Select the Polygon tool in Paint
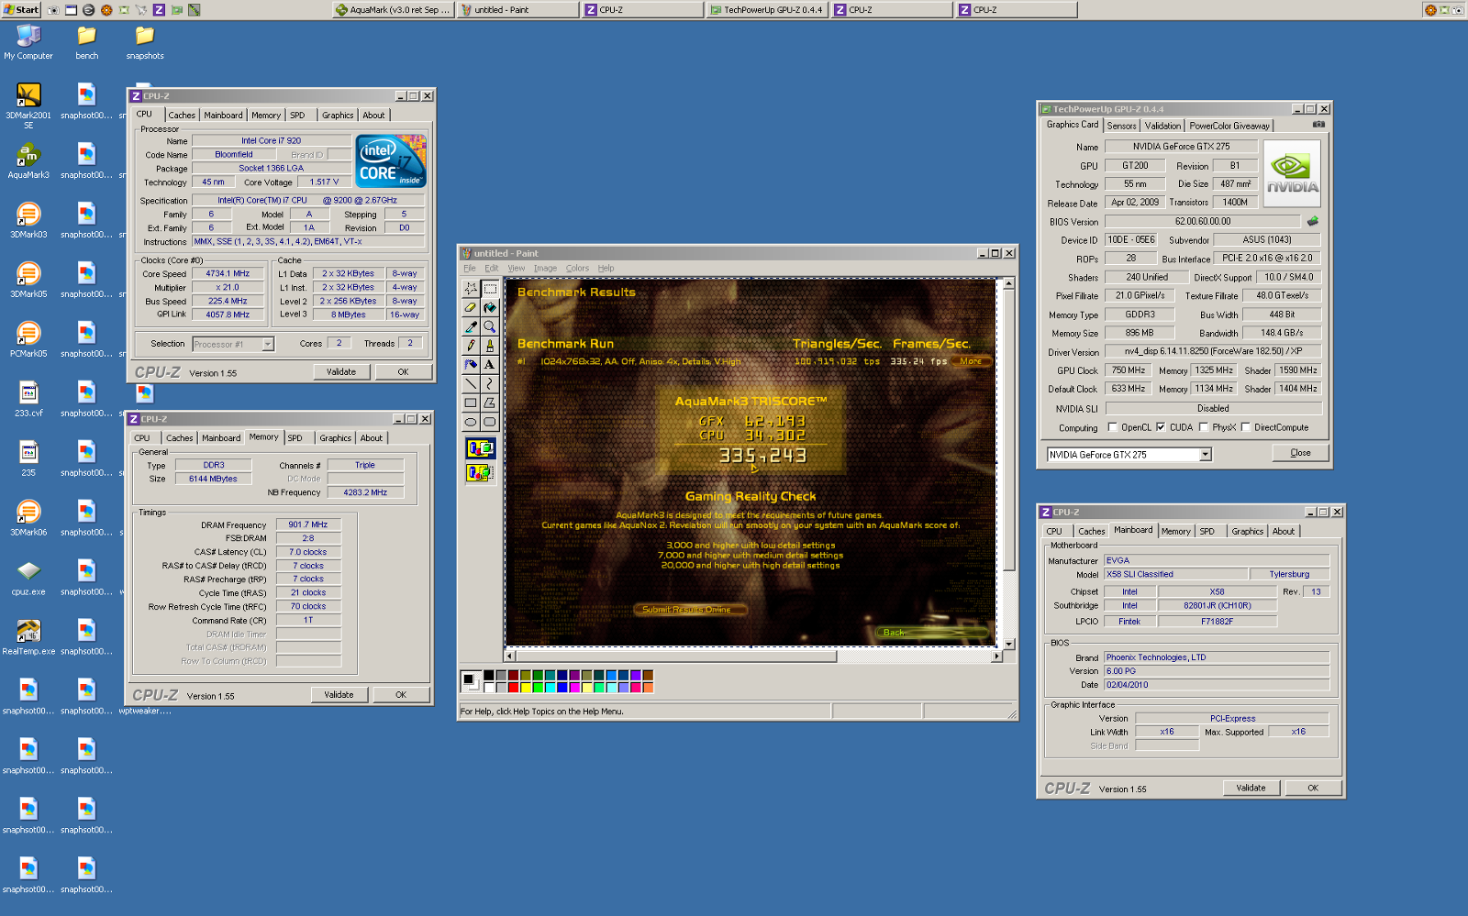 coord(490,403)
